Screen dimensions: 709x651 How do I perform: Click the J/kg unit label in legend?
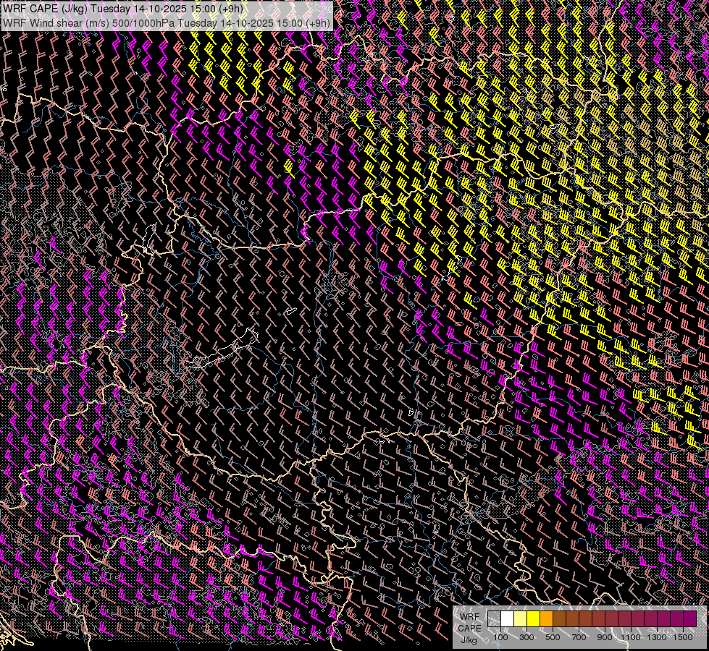469,639
